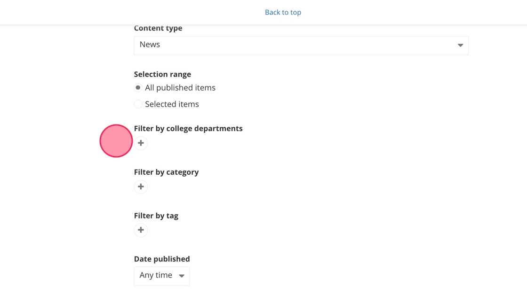The image size is (527, 294).
Task: Add a category filter
Action: [141, 187]
